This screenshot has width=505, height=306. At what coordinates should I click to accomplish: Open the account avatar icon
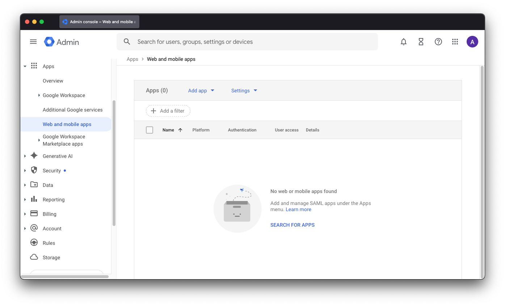472,42
